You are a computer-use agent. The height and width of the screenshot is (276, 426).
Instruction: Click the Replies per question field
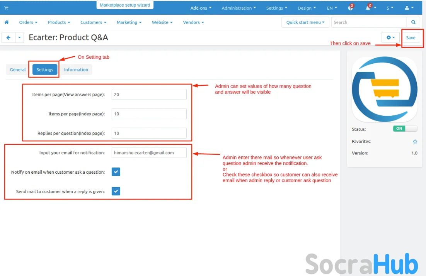pos(149,133)
